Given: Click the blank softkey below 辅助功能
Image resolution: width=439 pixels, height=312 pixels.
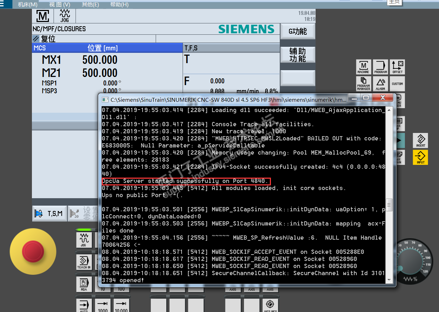Looking at the screenshot, I should pos(298,78).
